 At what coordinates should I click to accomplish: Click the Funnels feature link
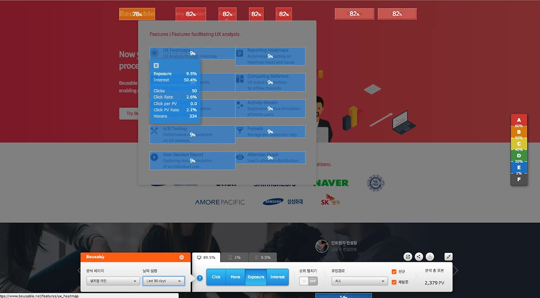tap(270, 131)
